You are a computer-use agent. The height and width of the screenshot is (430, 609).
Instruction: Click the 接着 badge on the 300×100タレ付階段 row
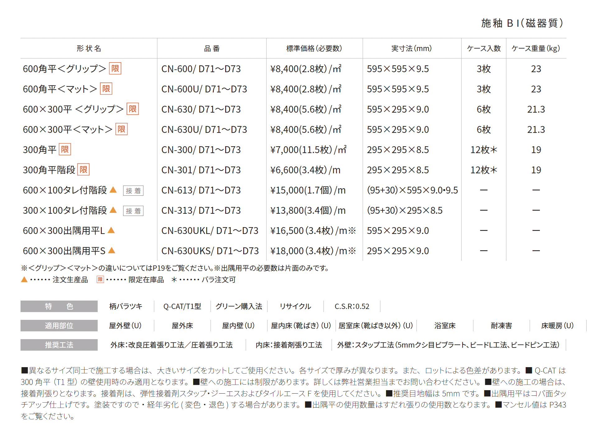click(x=133, y=211)
